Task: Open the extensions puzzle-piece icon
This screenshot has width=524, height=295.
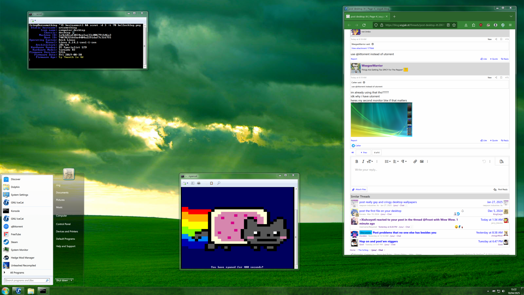Action: (x=473, y=25)
